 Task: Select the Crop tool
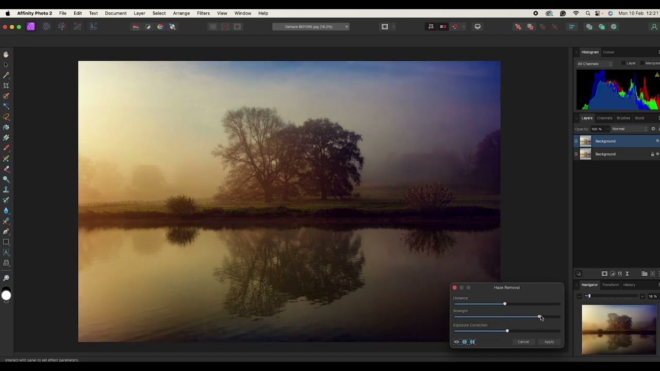[6, 86]
